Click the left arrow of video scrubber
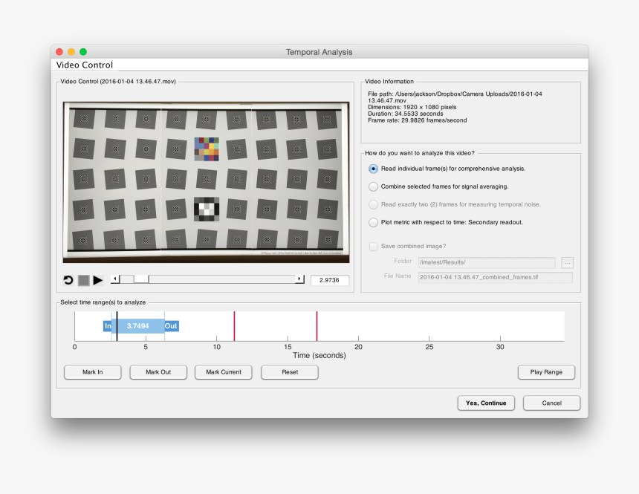This screenshot has height=494, width=639. (115, 279)
